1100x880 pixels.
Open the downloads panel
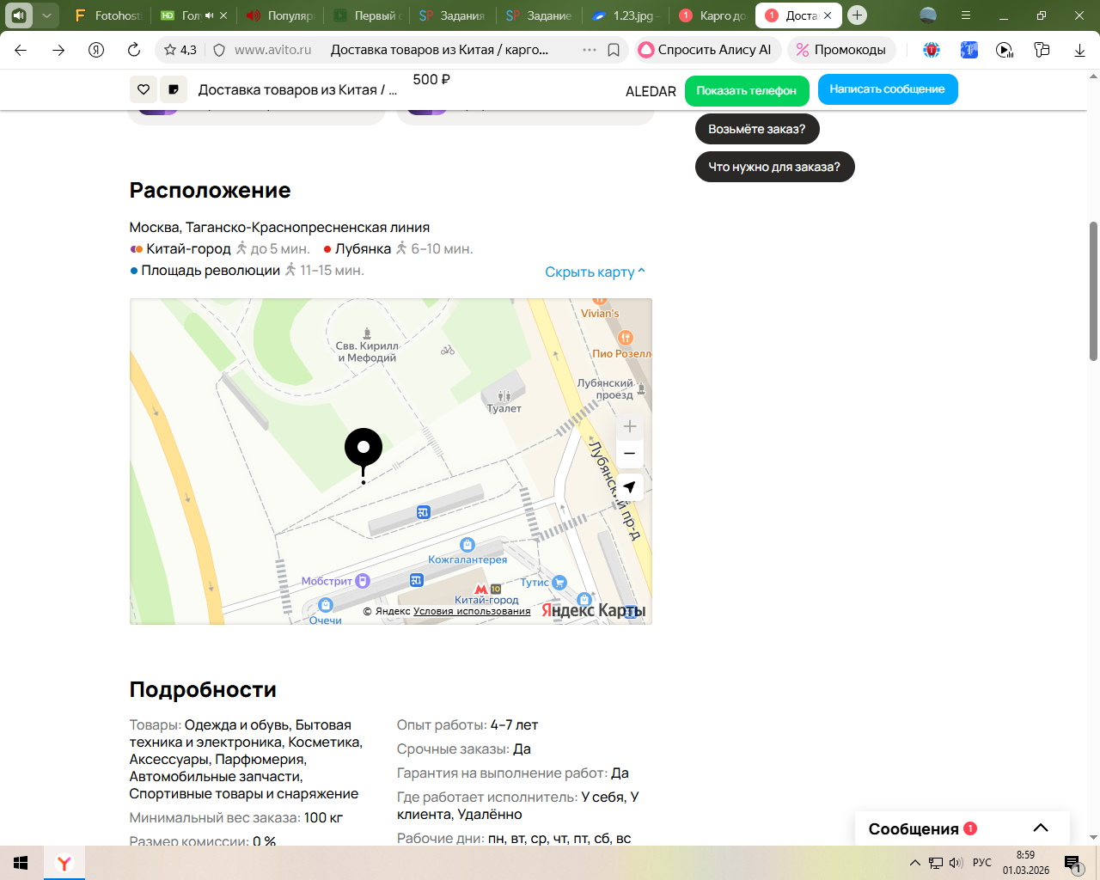1079,50
